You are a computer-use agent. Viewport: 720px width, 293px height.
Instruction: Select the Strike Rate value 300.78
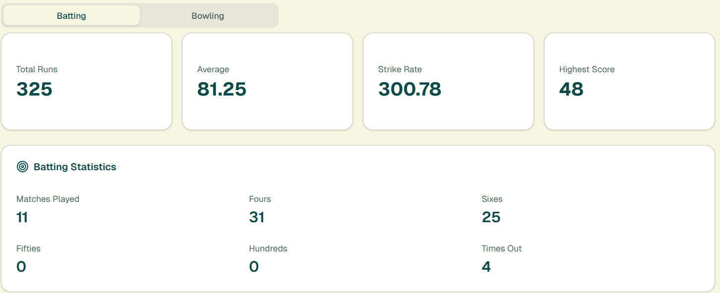point(410,90)
